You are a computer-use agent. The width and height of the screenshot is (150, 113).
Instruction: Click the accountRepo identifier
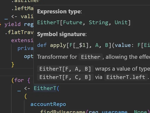[x=48, y=104]
